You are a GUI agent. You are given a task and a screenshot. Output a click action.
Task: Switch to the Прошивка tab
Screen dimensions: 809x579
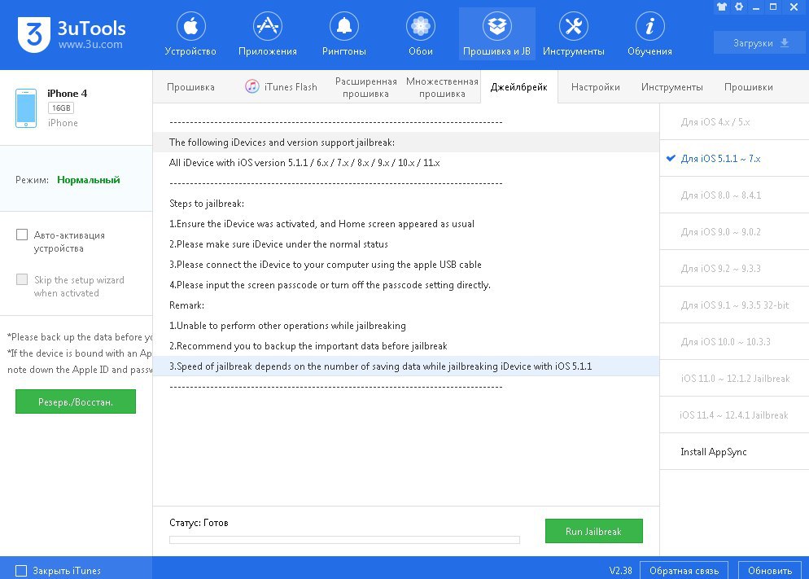pyautogui.click(x=190, y=87)
